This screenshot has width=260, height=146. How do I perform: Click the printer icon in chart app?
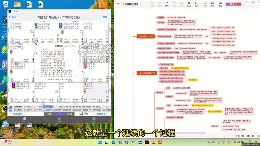click(x=86, y=114)
